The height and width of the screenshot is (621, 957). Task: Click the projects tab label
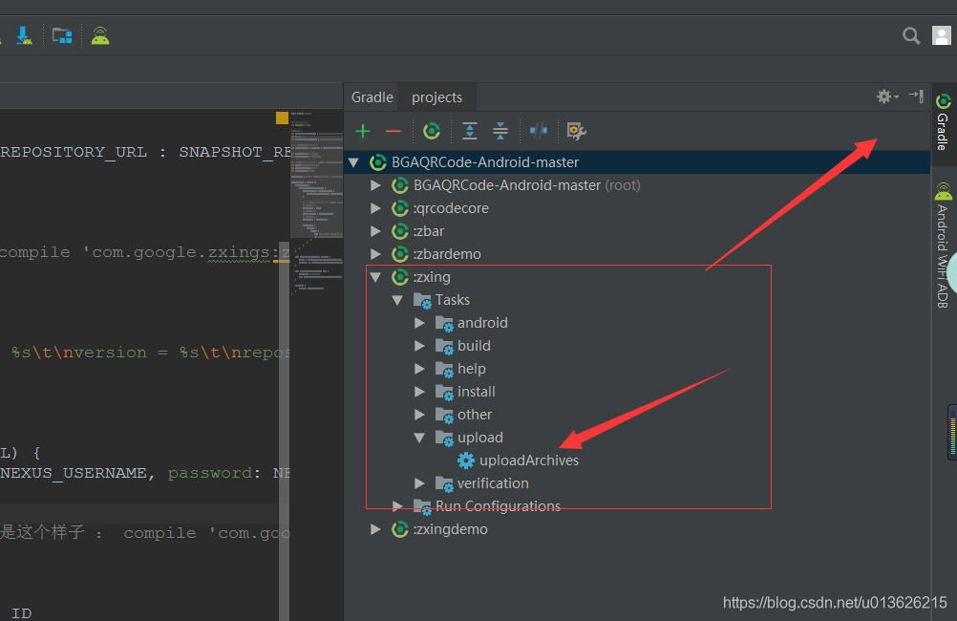pos(437,97)
